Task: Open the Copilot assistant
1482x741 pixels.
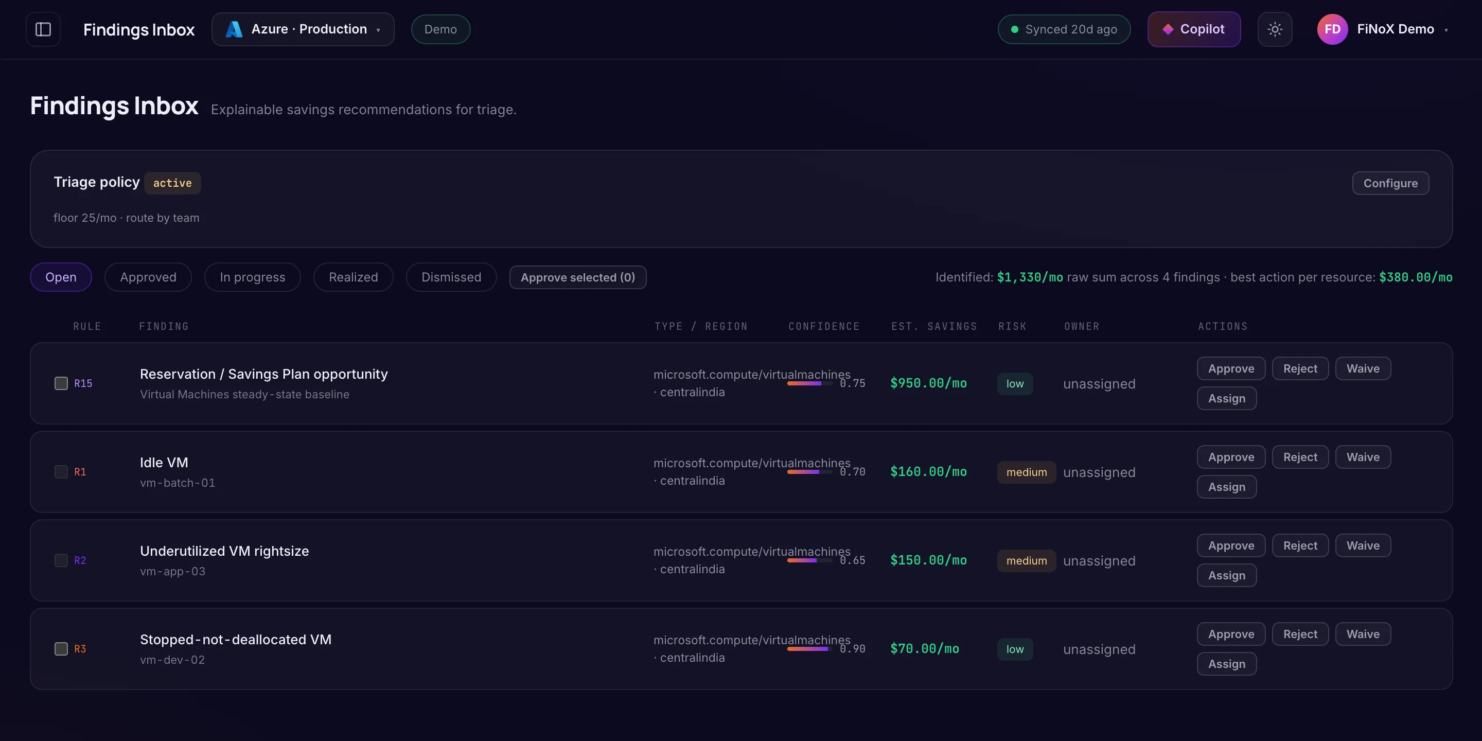Action: point(1194,29)
